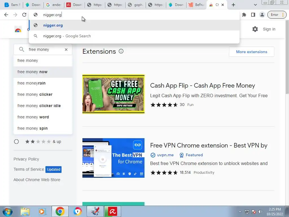
Task: Click the uvpn.me publisher link
Action: (165, 155)
